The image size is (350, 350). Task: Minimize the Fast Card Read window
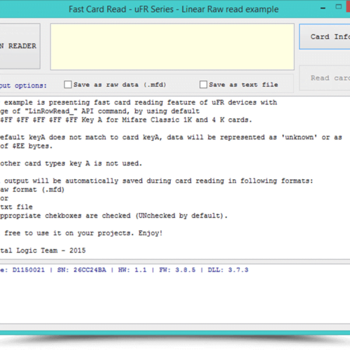tap(323, 8)
